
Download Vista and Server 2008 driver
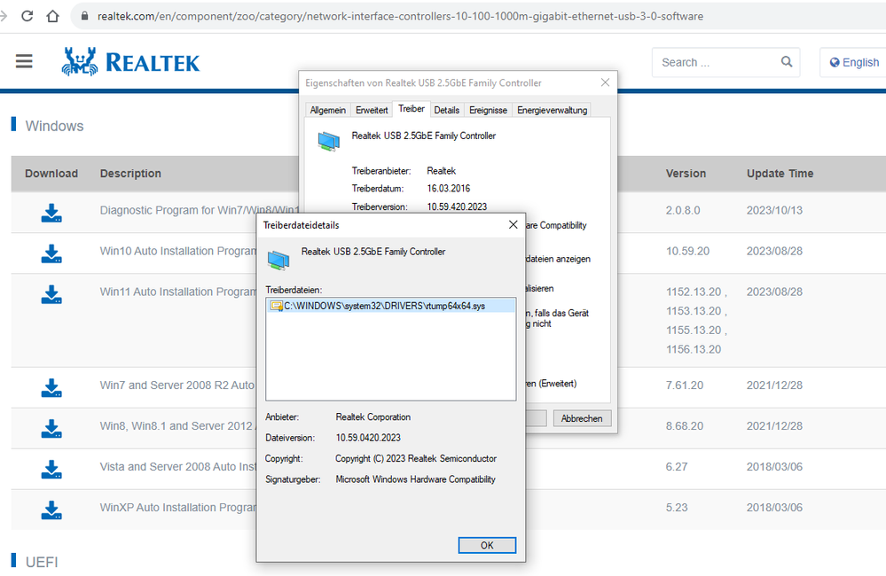[x=51, y=469]
